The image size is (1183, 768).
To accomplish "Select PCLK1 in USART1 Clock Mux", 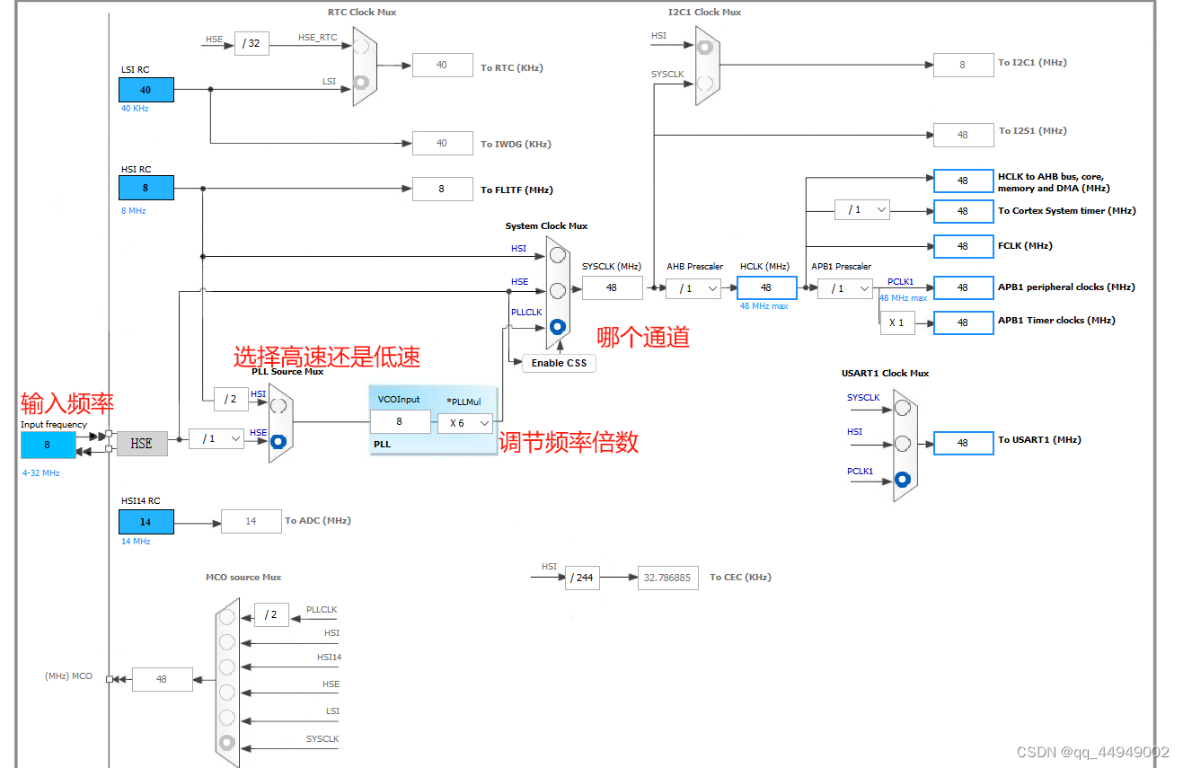I will [904, 481].
